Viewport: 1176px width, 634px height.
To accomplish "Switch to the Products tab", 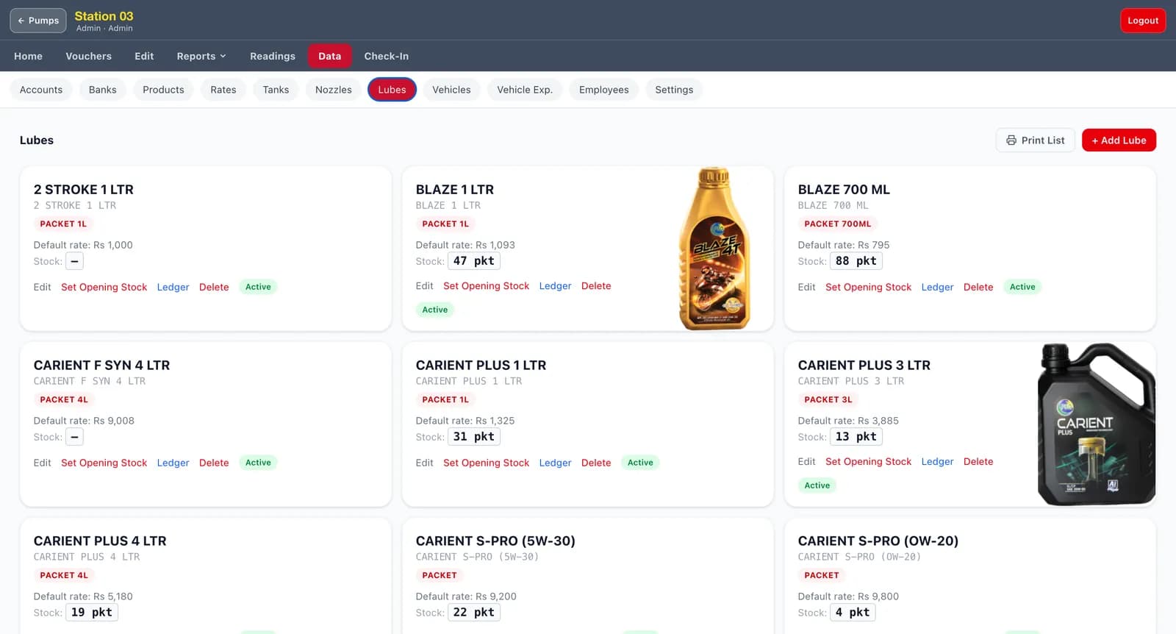I will pyautogui.click(x=163, y=90).
